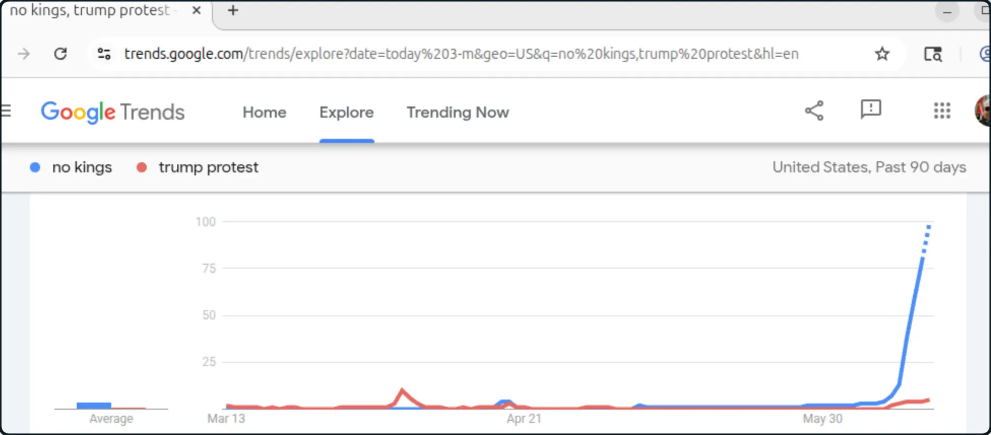Screen dimensions: 991x435
Task: Click the Google Trends logo
Action: point(113,112)
